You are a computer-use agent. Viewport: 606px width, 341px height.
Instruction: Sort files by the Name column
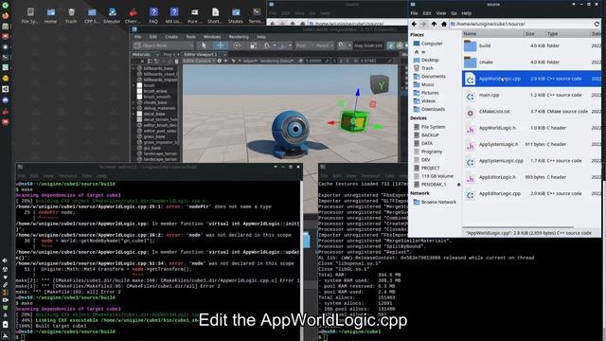(492, 34)
